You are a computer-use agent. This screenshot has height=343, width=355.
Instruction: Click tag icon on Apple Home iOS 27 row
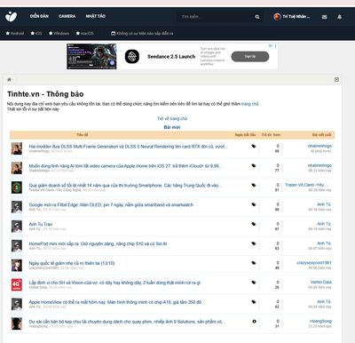[x=254, y=165]
